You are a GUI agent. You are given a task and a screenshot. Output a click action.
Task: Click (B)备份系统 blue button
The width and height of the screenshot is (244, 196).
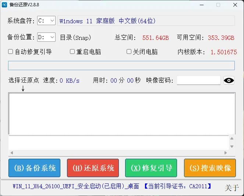click(x=34, y=168)
